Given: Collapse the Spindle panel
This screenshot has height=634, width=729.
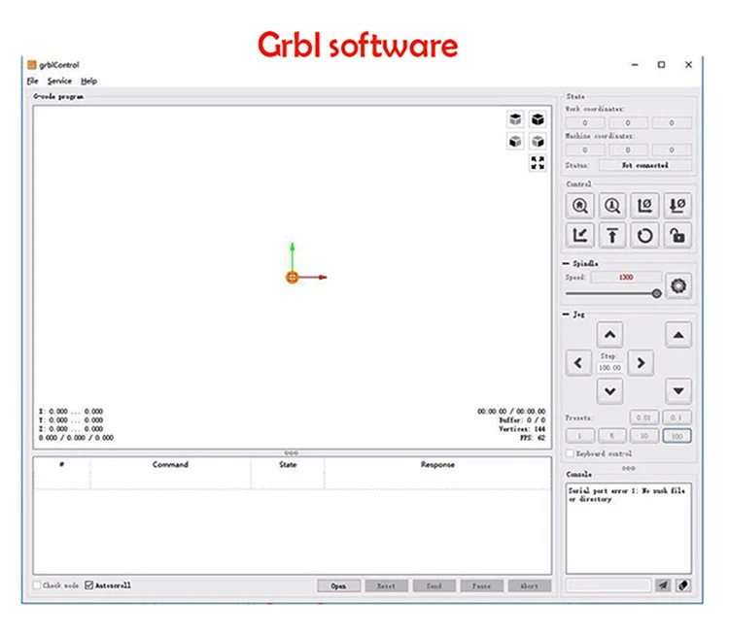Looking at the screenshot, I should (x=566, y=263).
